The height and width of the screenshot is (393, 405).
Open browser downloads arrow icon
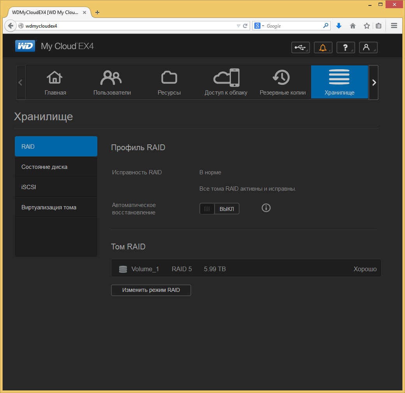[x=339, y=26]
